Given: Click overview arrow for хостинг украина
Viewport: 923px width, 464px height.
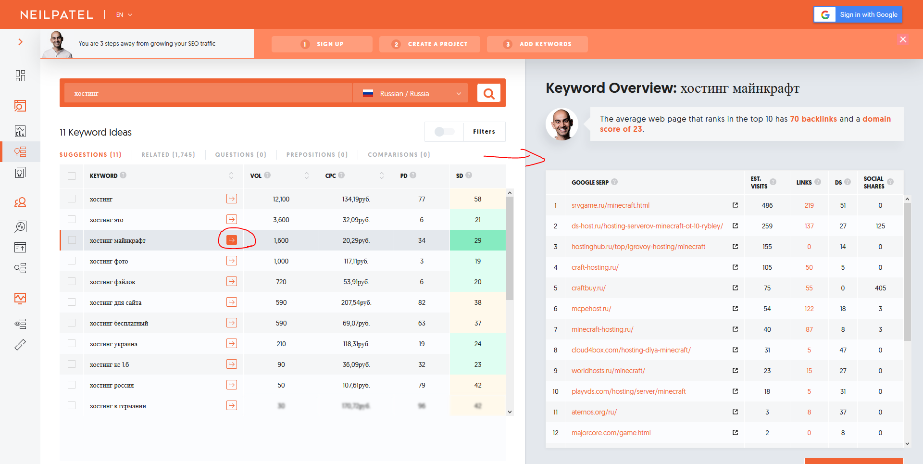Looking at the screenshot, I should coord(232,343).
